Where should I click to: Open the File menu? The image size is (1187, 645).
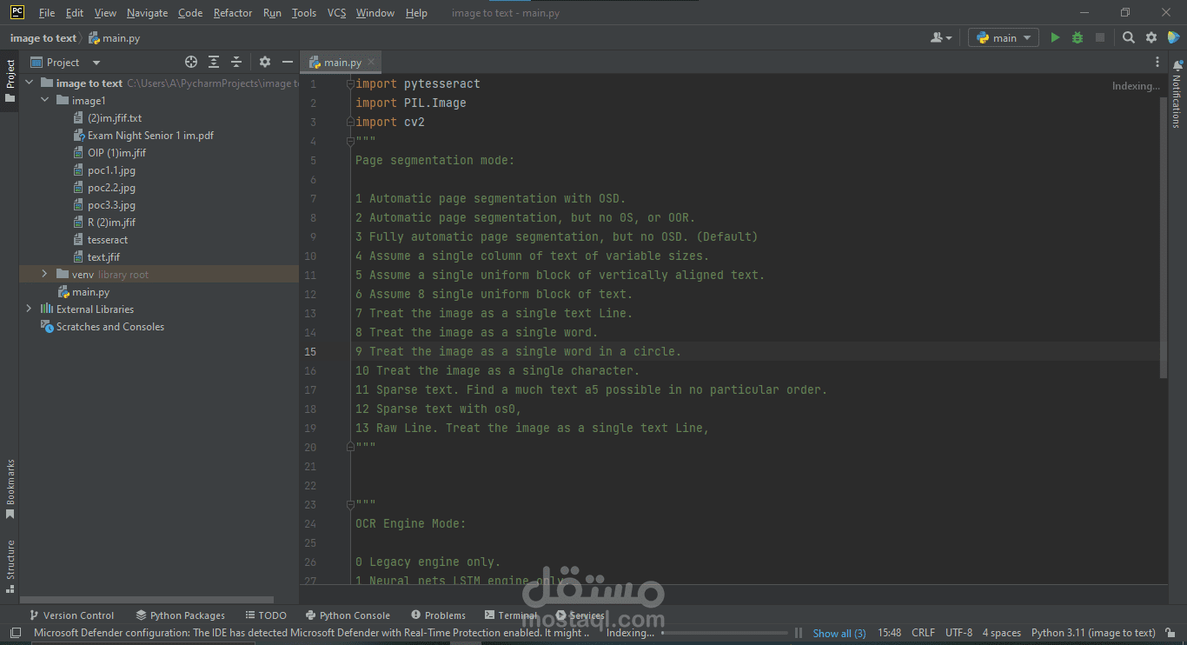[x=47, y=13]
